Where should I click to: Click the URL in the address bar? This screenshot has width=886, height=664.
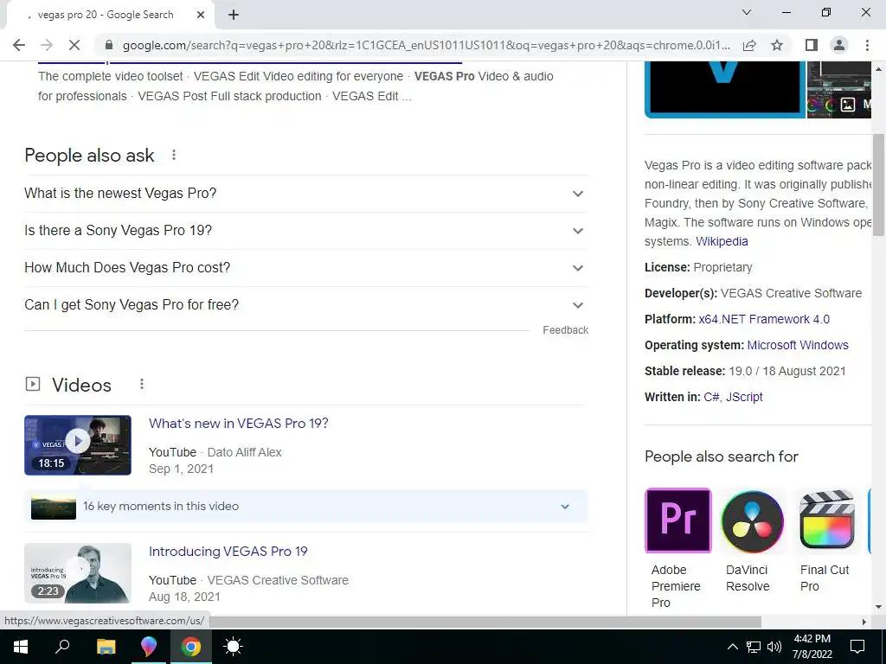click(x=426, y=45)
